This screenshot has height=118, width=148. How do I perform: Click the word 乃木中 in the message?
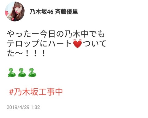76,34
